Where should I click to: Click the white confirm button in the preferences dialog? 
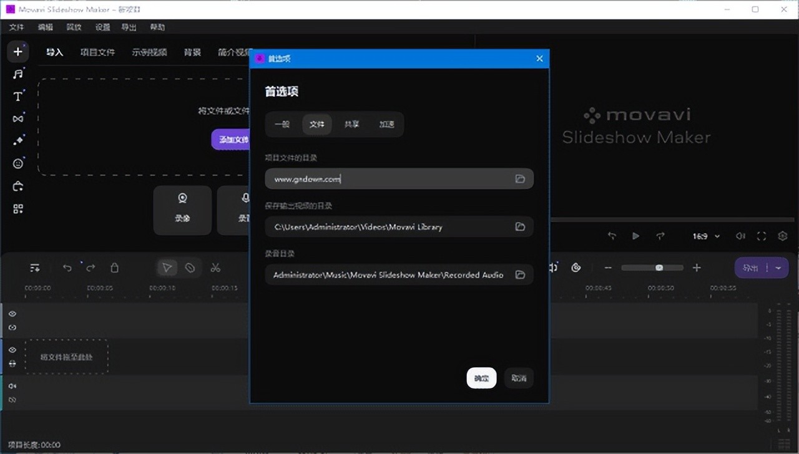coord(481,378)
